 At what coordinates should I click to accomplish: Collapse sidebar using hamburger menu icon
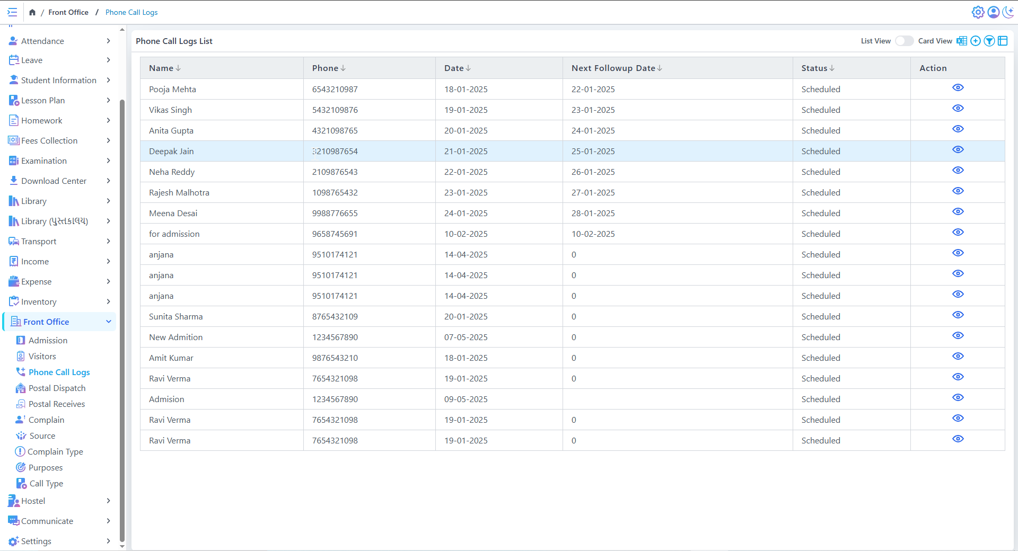coord(12,12)
